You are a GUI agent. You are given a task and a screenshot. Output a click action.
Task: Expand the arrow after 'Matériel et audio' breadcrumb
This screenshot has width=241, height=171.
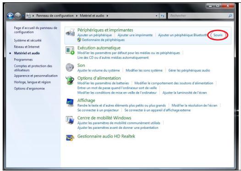(x=107, y=16)
